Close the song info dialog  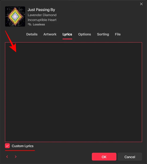point(141,4)
